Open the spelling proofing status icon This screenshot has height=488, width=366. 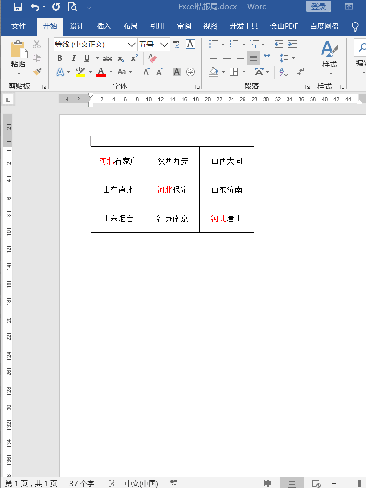pyautogui.click(x=110, y=483)
